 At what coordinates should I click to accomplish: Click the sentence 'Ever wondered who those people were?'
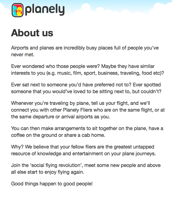click(56, 66)
